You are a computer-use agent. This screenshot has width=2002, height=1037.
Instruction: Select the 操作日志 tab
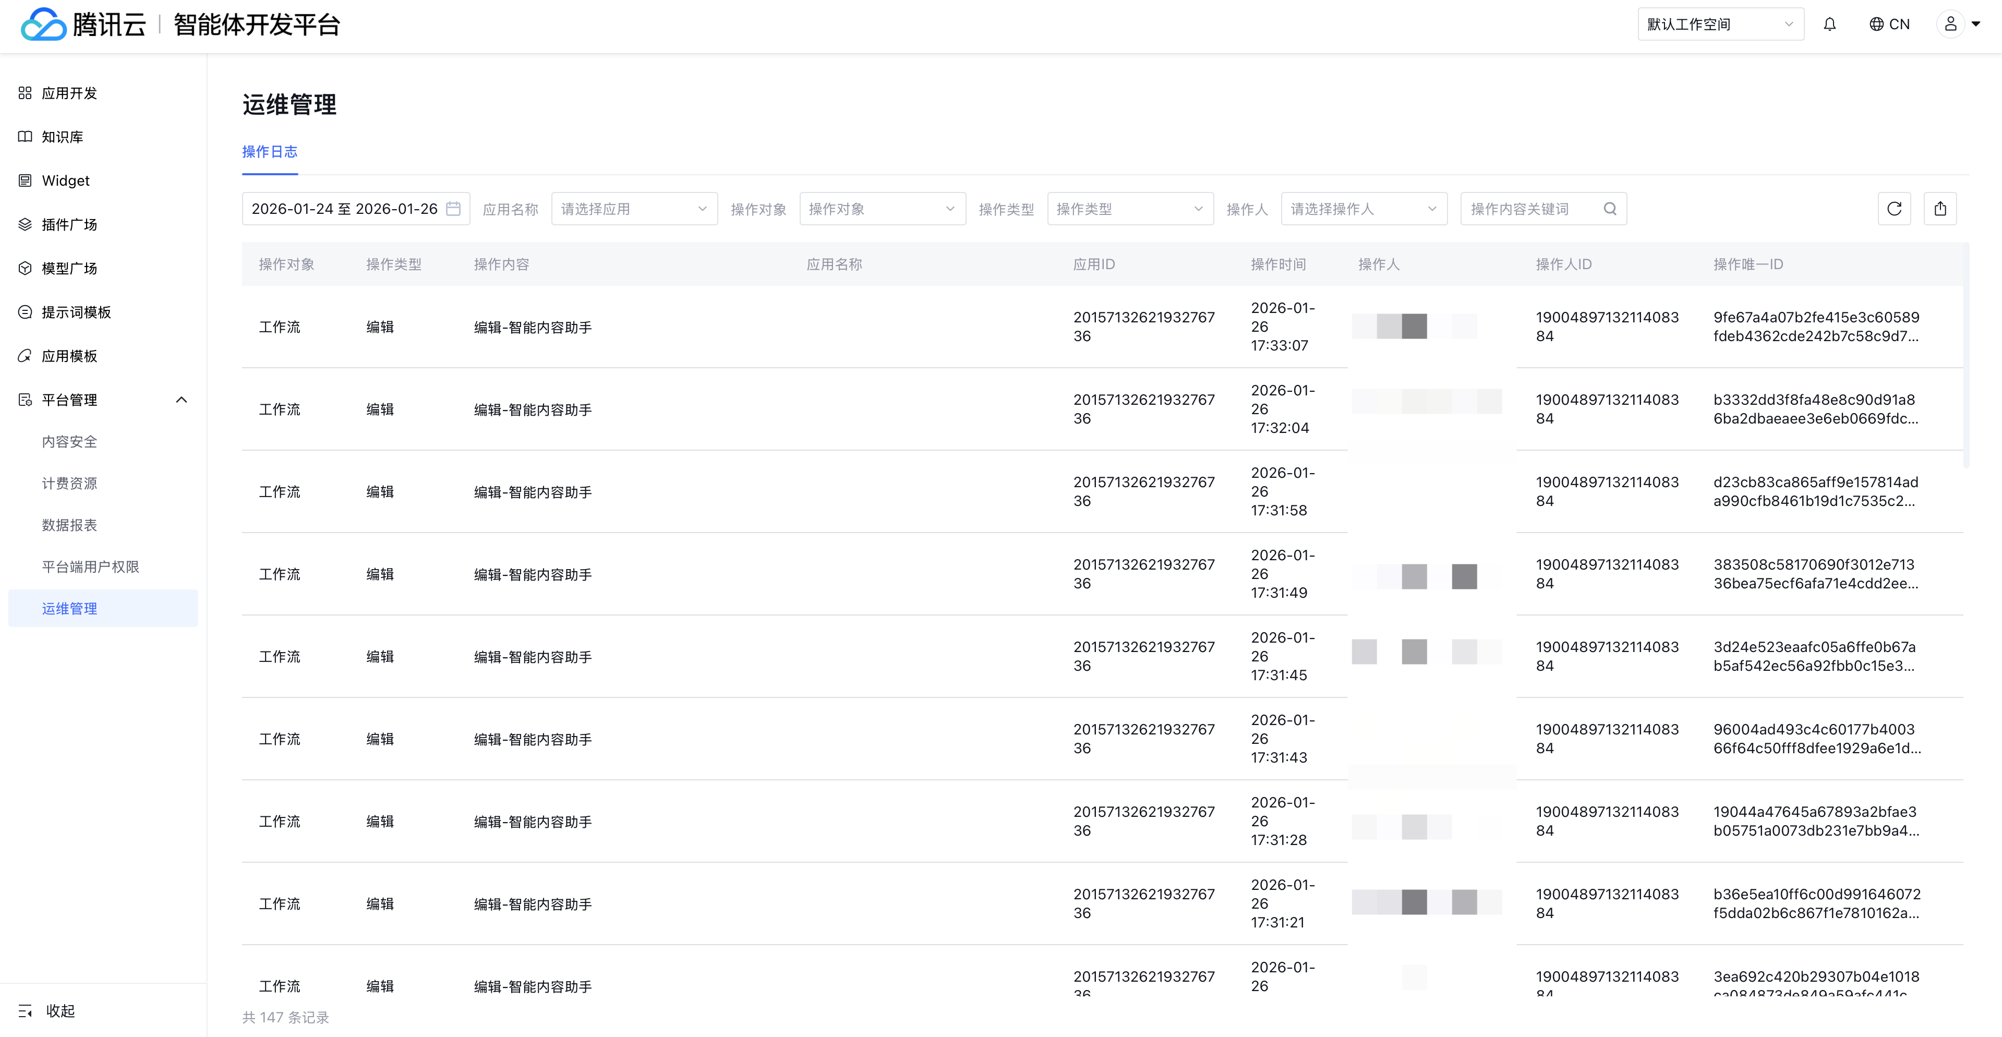[270, 152]
